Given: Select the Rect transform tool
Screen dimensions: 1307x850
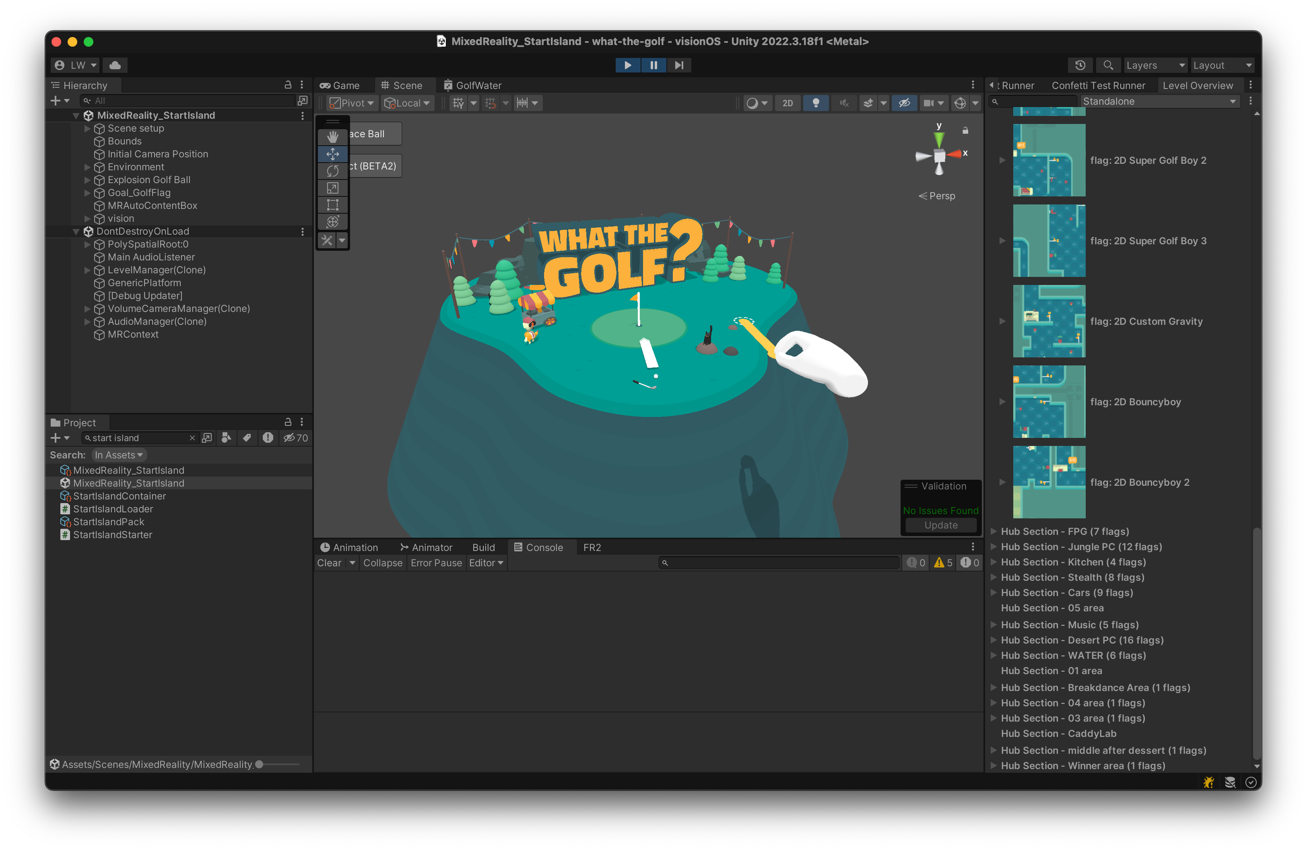Looking at the screenshot, I should pos(333,205).
